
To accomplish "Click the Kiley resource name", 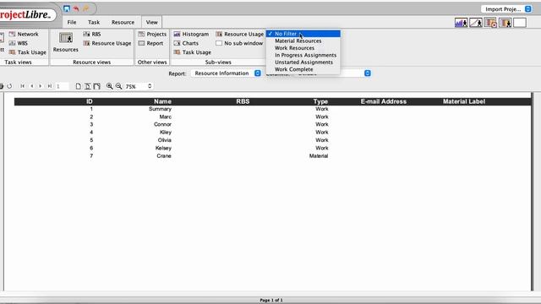I will point(166,133).
